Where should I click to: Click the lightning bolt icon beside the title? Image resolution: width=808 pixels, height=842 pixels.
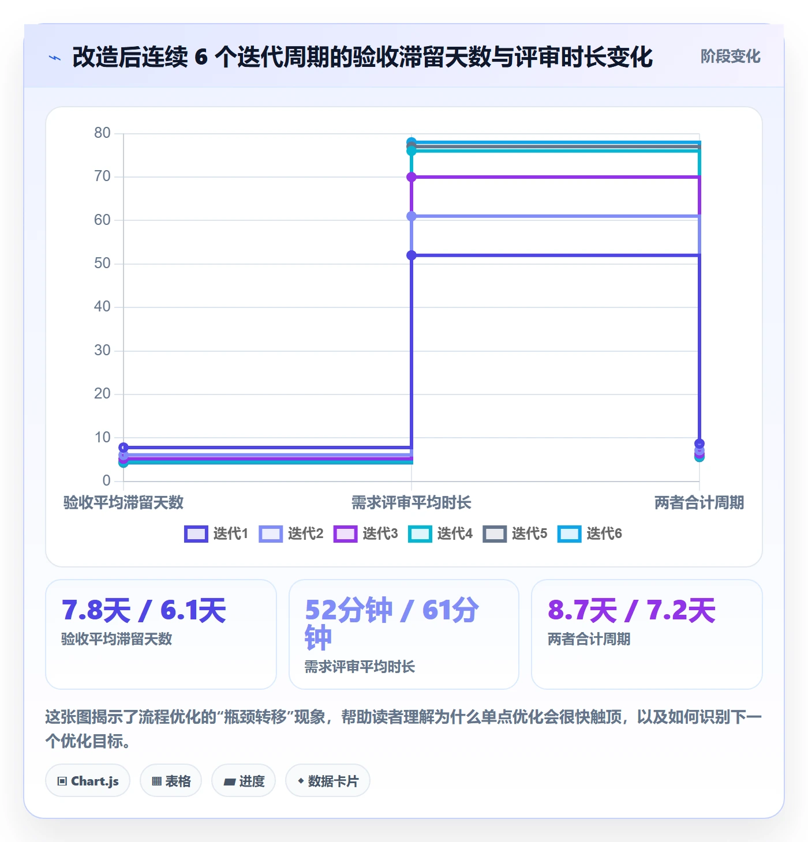pyautogui.click(x=55, y=58)
